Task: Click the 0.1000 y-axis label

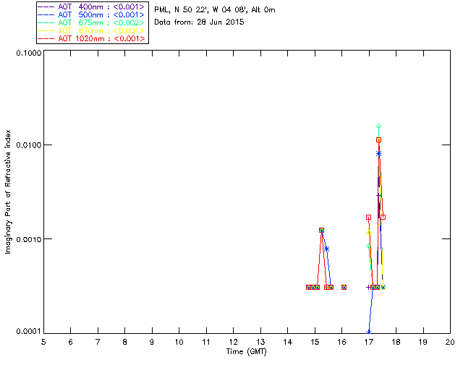Action: click(28, 53)
